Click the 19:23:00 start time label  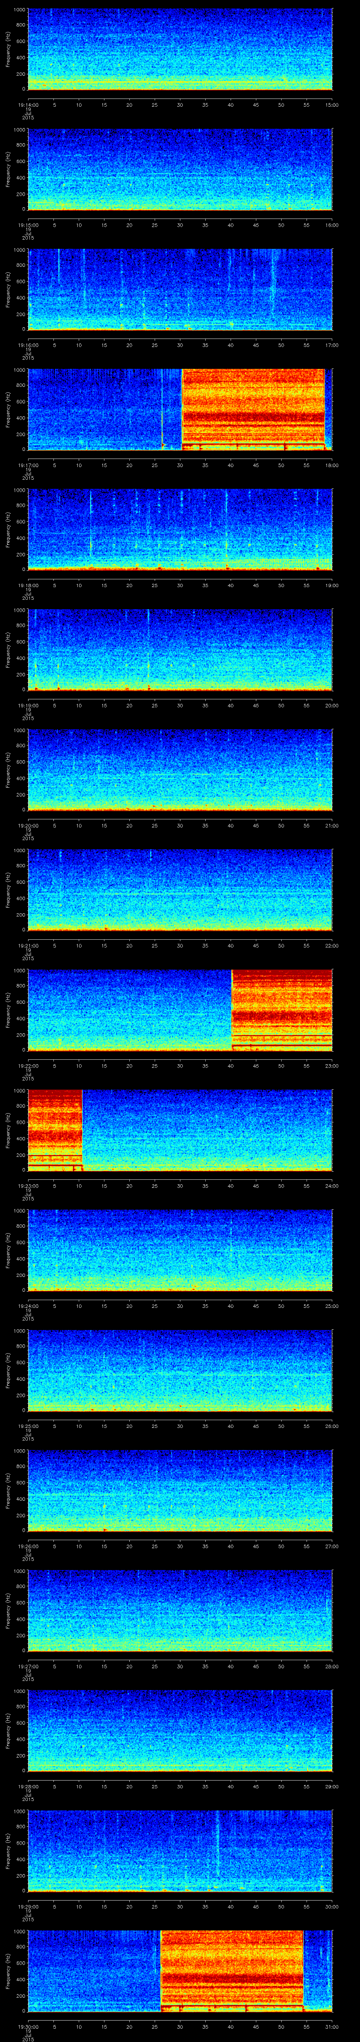[28, 1186]
